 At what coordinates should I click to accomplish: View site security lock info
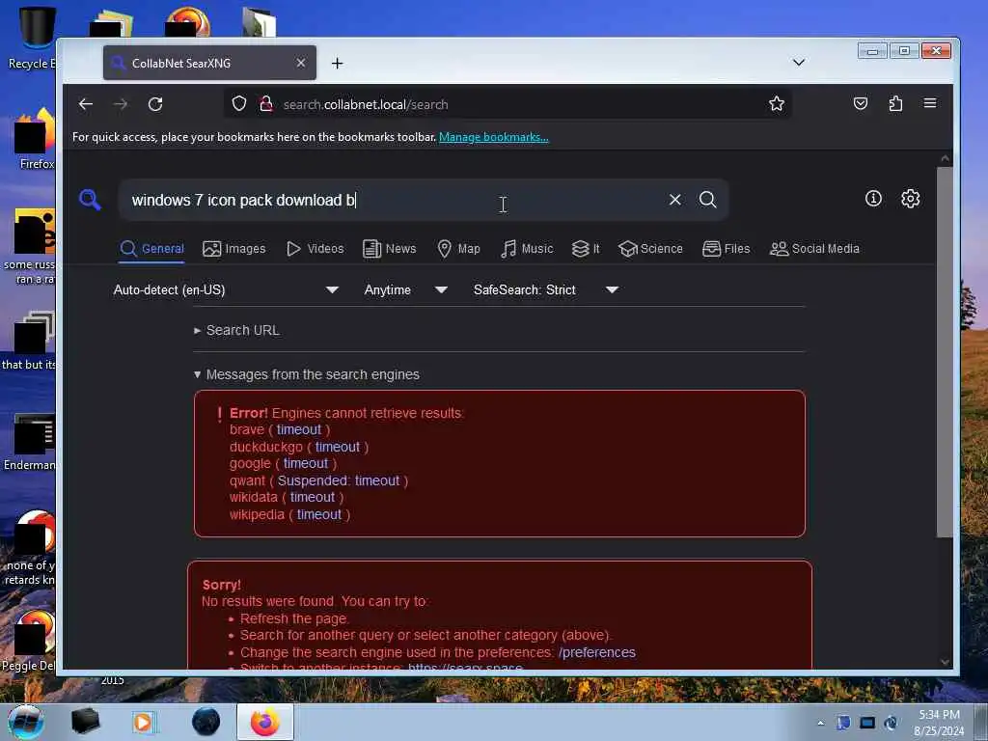click(x=266, y=104)
